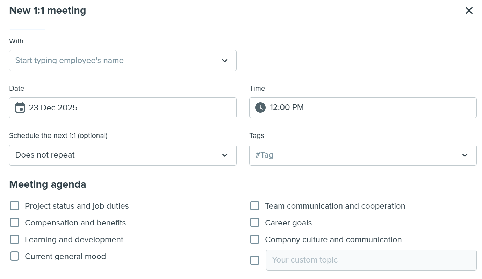The width and height of the screenshot is (482, 279).
Task: Tick the custom topic checkbox
Action: pyautogui.click(x=254, y=260)
